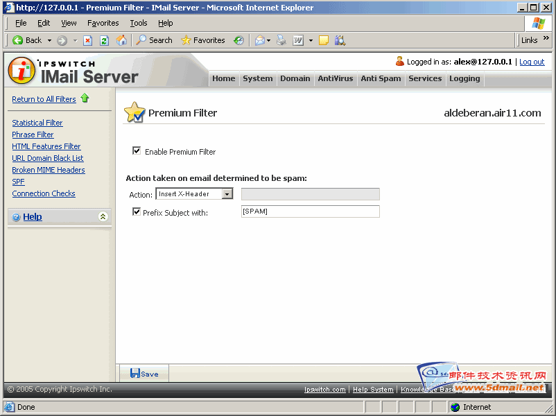The width and height of the screenshot is (556, 416).
Task: Click the green Return to All Filters arrow
Action: point(85,99)
